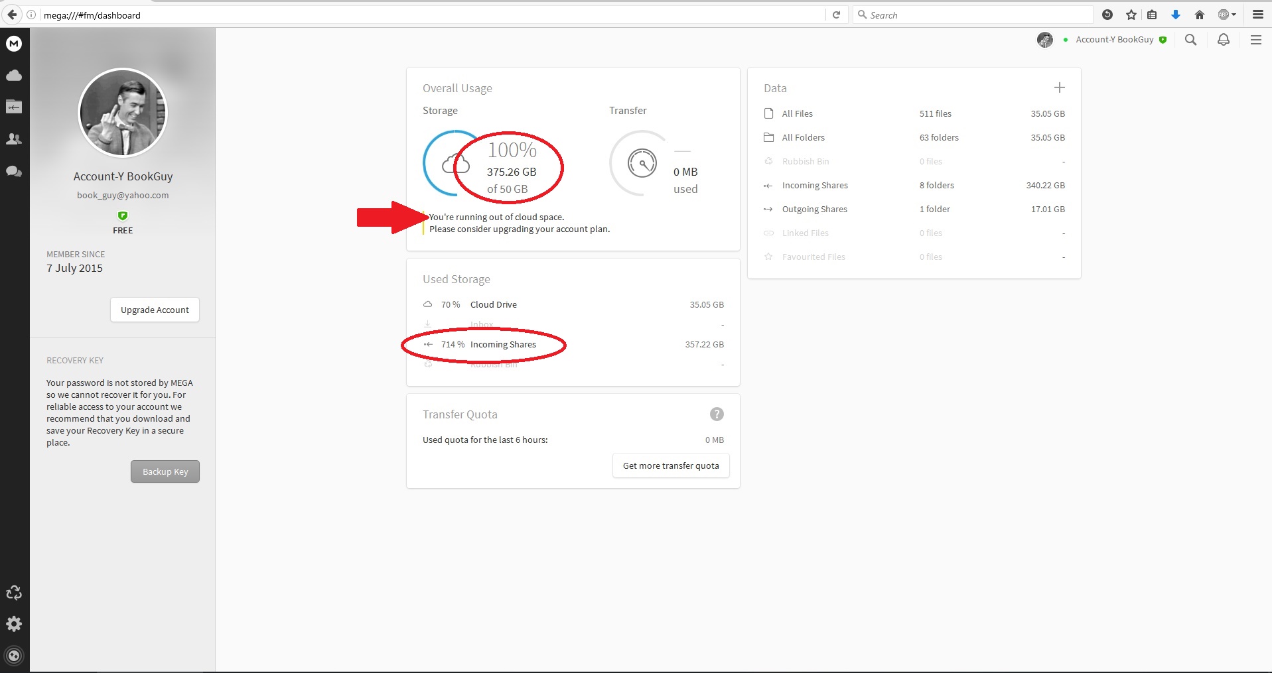Screen dimensions: 1272x673
Task: Open Rubbish Bin row in Data
Action: (x=914, y=161)
